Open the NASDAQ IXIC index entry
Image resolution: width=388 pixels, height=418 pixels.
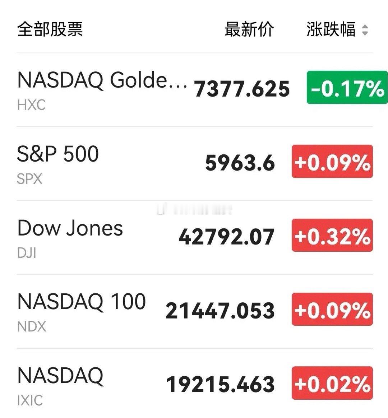click(x=195, y=384)
